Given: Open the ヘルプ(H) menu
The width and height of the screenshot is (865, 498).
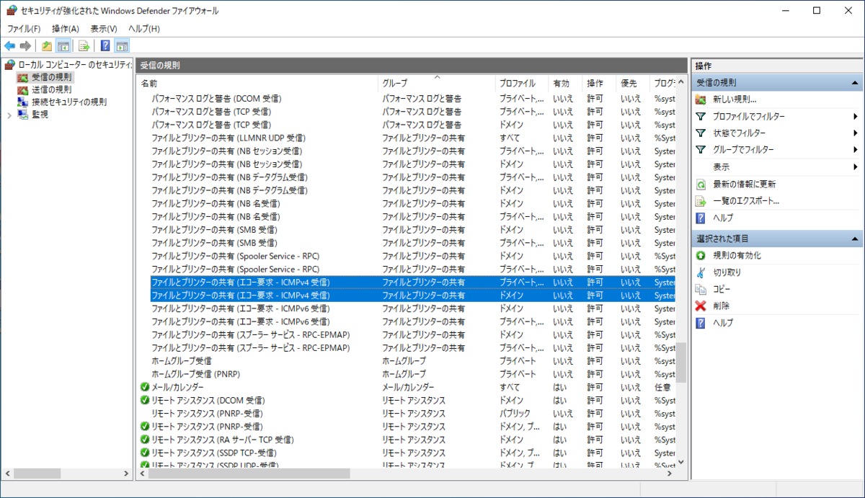Looking at the screenshot, I should (144, 28).
